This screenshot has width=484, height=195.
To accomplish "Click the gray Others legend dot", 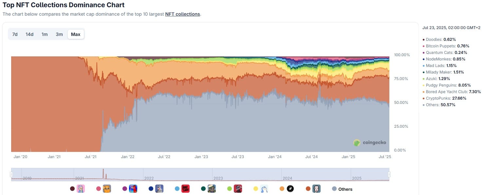I will pyautogui.click(x=334, y=189).
